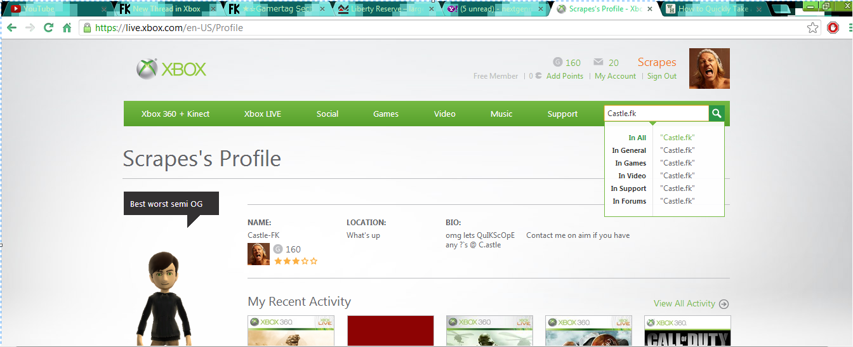Open the dark red activity tile
This screenshot has width=853, height=347.
(x=390, y=331)
